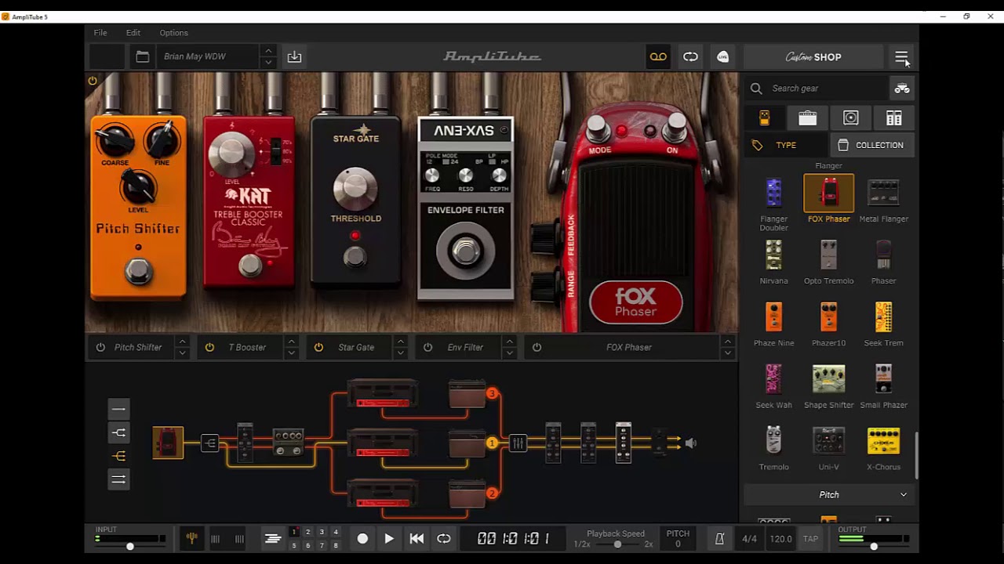Click the record button

coord(362,538)
